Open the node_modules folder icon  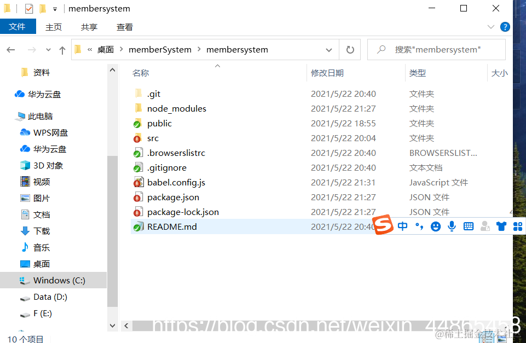(138, 108)
